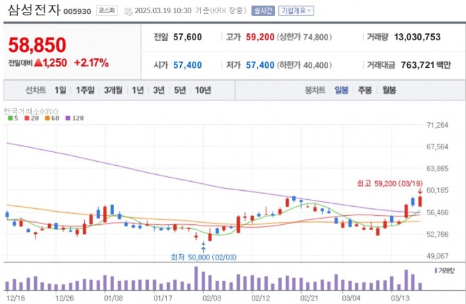Click the stock code 005930

click(77, 12)
